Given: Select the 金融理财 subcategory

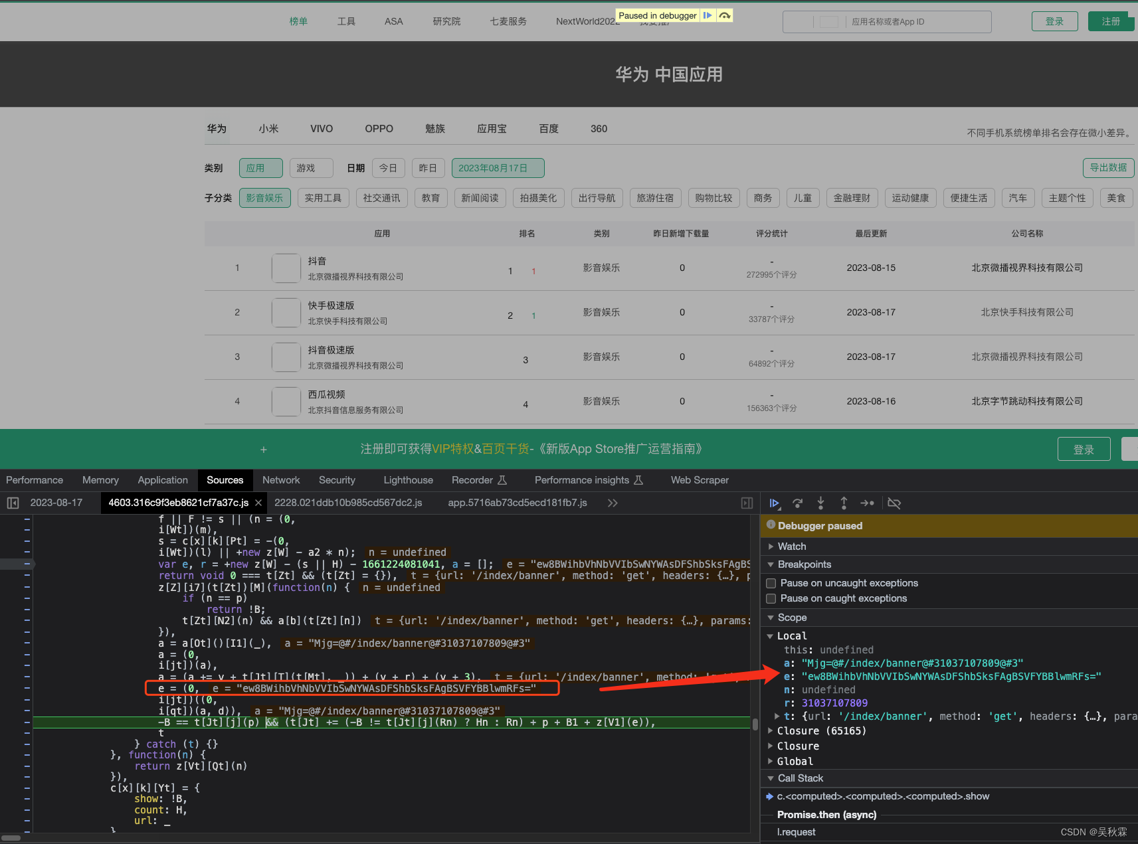Looking at the screenshot, I should tap(852, 198).
